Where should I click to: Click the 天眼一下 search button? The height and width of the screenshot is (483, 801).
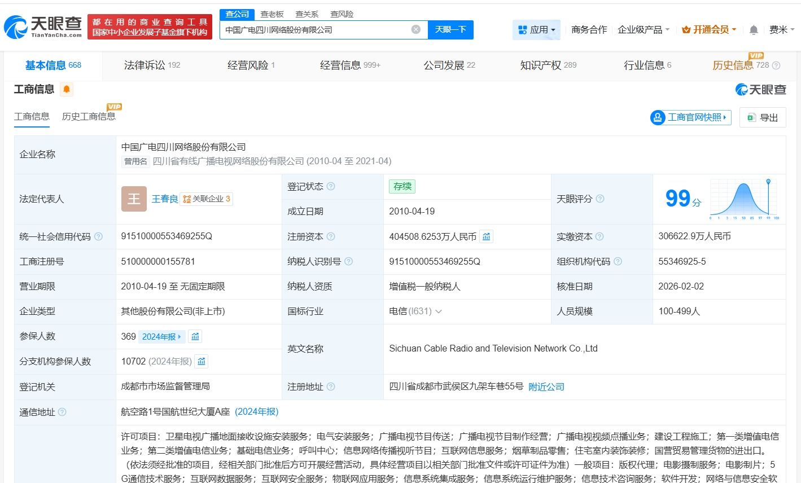click(450, 29)
